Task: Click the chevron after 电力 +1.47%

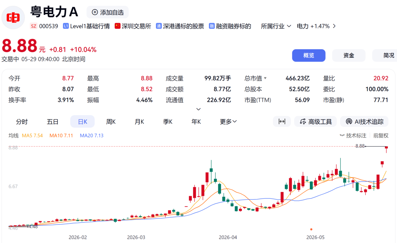Action: coord(334,26)
